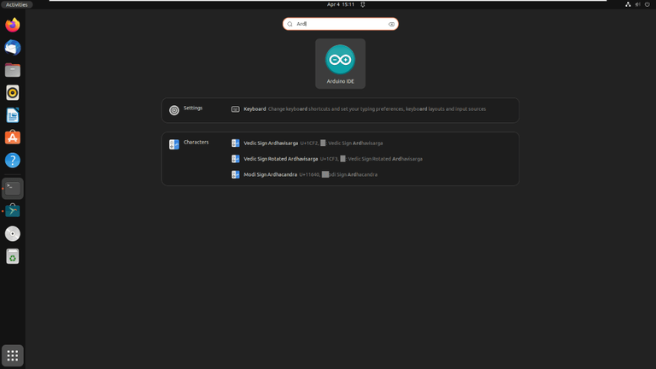Screen dimensions: 656x369
Task: Switch to Terminal in the dock
Action: [13, 189]
